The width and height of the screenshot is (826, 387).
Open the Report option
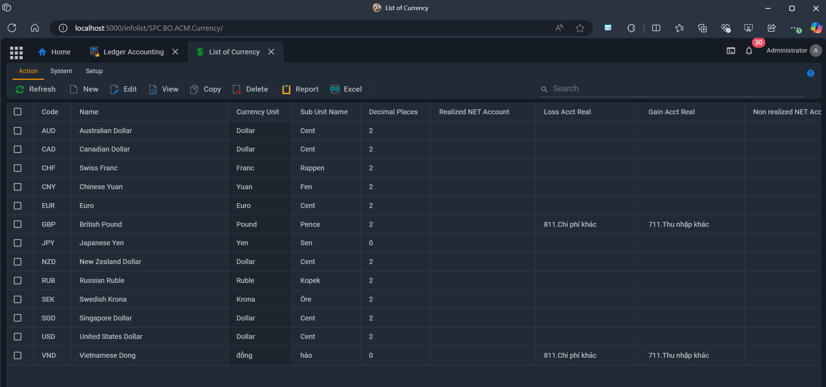click(301, 89)
